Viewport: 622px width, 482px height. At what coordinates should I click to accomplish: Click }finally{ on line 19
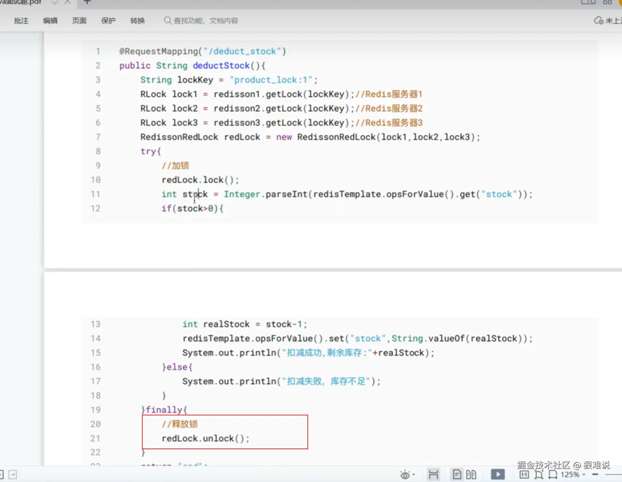(x=164, y=410)
